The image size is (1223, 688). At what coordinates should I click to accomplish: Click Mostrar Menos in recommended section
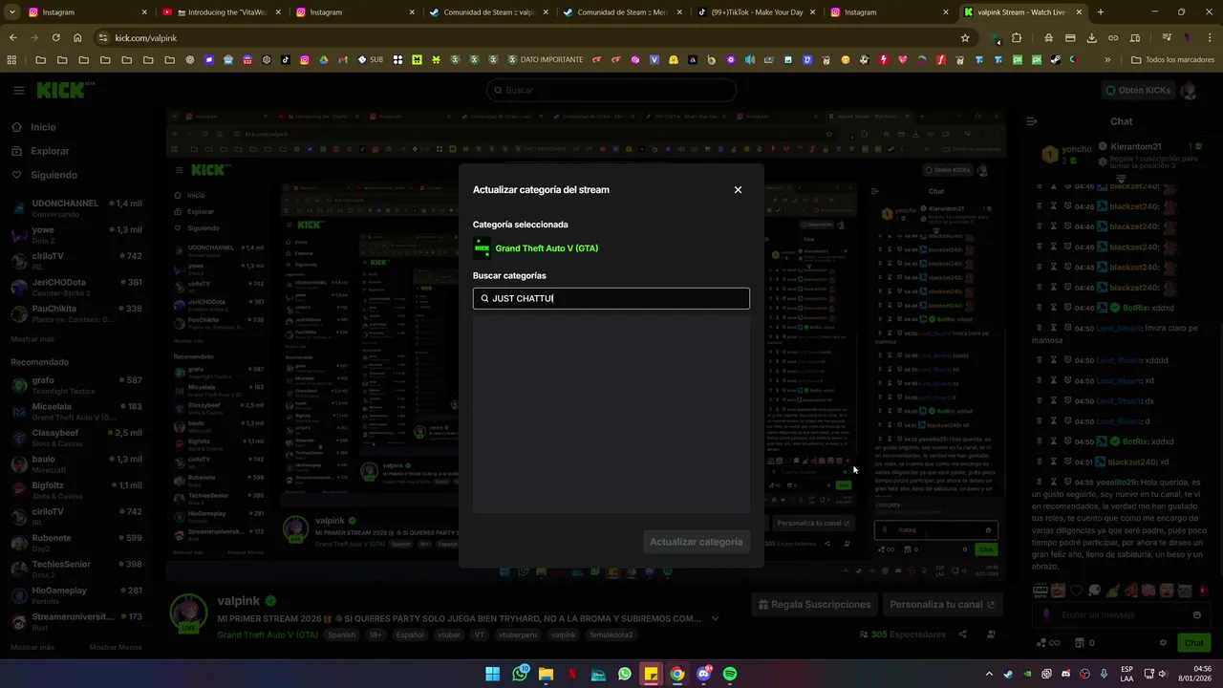[116, 647]
